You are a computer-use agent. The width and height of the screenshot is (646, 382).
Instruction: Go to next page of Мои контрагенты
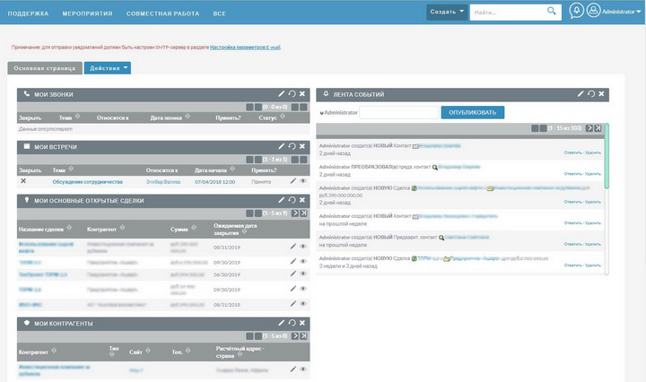click(295, 336)
